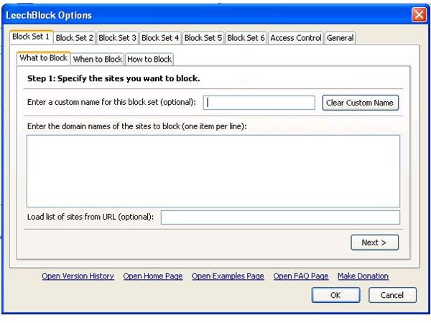This screenshot has width=431, height=323.
Task: Click the Make Donation link
Action: [363, 276]
